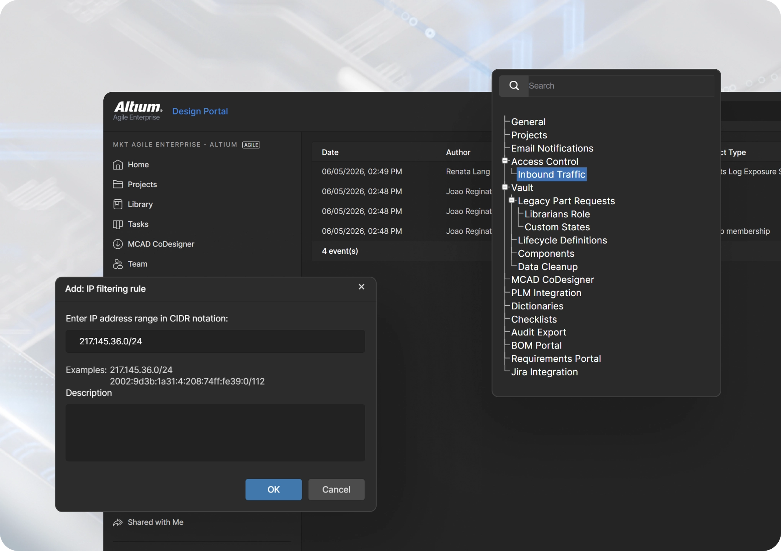Open Email Notifications settings

552,148
